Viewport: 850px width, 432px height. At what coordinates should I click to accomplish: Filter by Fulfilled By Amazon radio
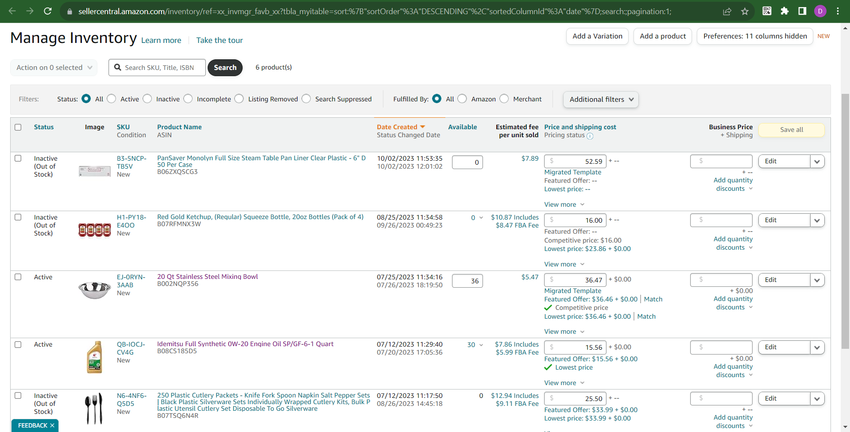(x=462, y=99)
